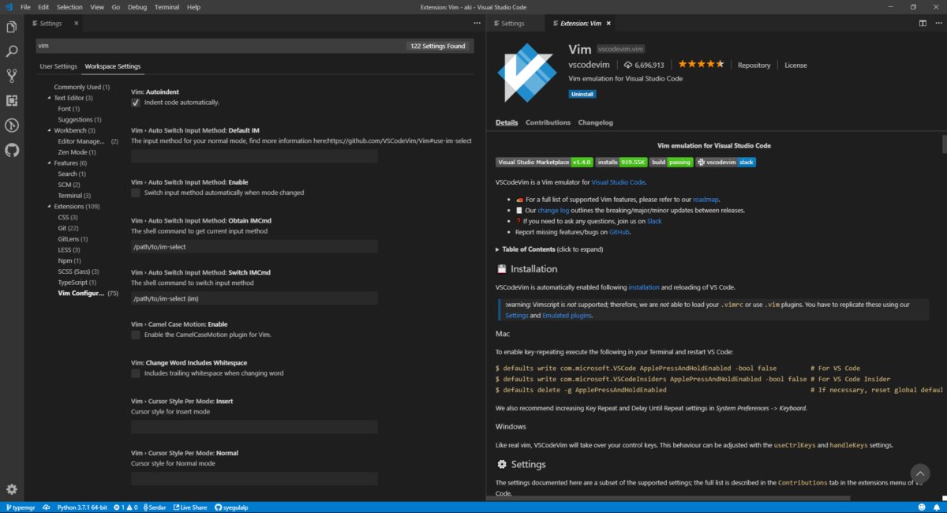Collapse the Text Editor tree section
Viewport: 947px width, 513px height.
(x=48, y=98)
